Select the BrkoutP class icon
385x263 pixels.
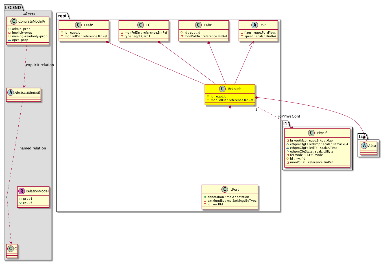(x=223, y=89)
